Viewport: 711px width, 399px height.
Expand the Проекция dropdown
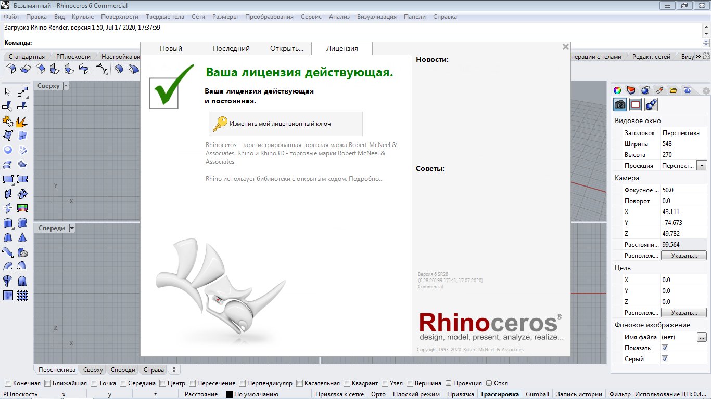701,165
